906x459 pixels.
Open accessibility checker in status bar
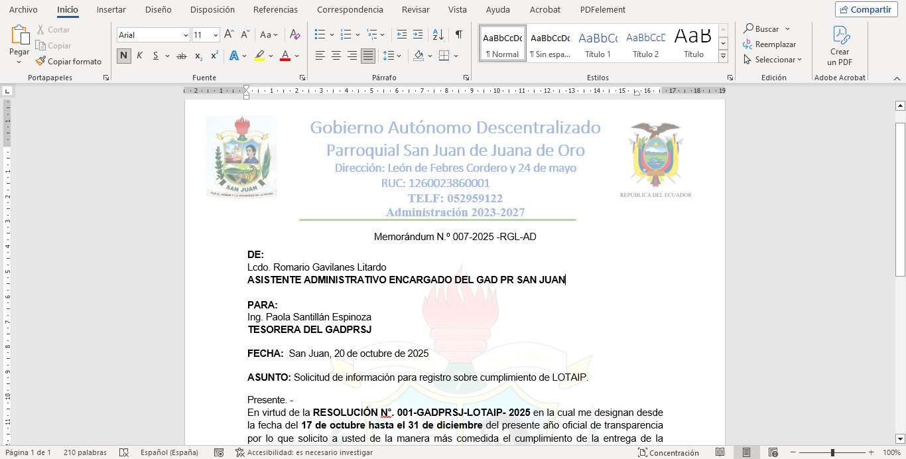pyautogui.click(x=304, y=452)
